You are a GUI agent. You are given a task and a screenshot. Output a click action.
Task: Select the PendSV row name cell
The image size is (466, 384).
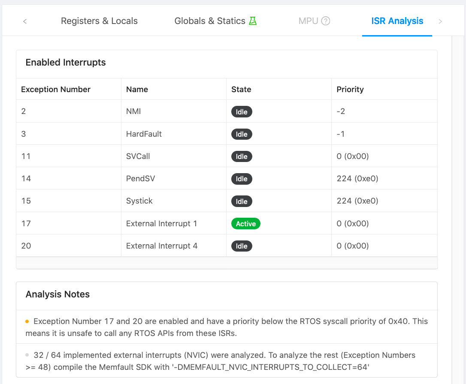140,179
